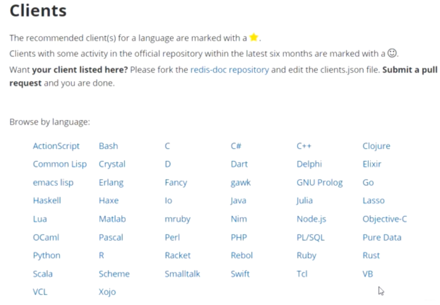Image resolution: width=440 pixels, height=305 pixels.
Task: Click the Rust language link
Action: pos(371,255)
